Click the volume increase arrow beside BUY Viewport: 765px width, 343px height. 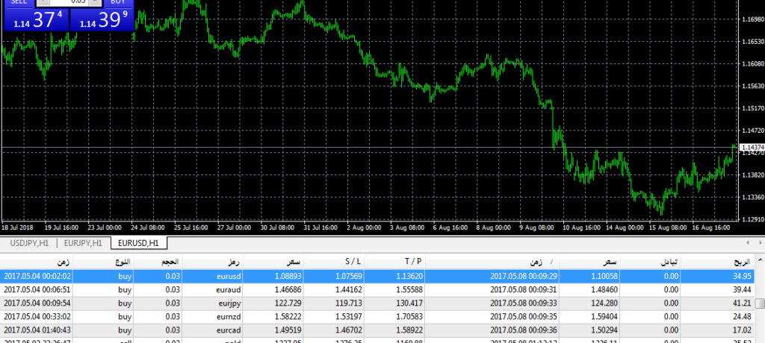tap(96, 2)
